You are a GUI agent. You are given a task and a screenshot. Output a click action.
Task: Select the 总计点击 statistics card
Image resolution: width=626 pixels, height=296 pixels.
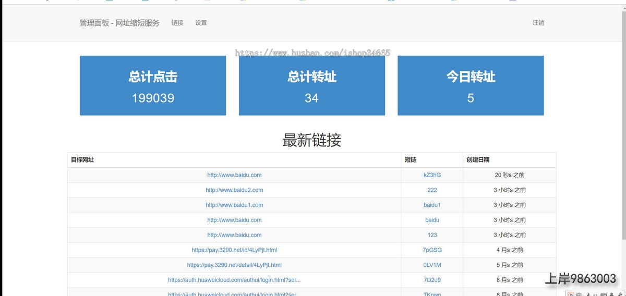(x=152, y=85)
